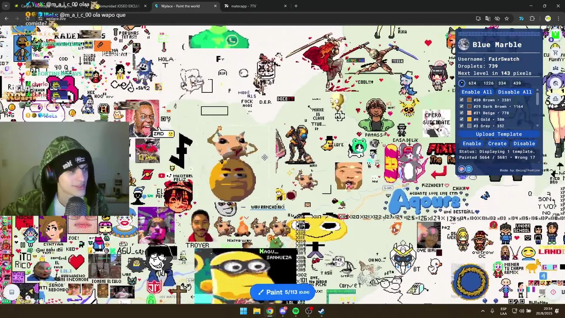The width and height of the screenshot is (565, 318).
Task: Click the install app icon in address bar
Action: pos(478,19)
